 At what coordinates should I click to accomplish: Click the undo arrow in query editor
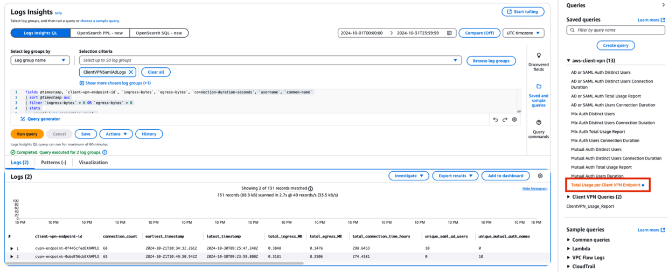[x=496, y=120]
